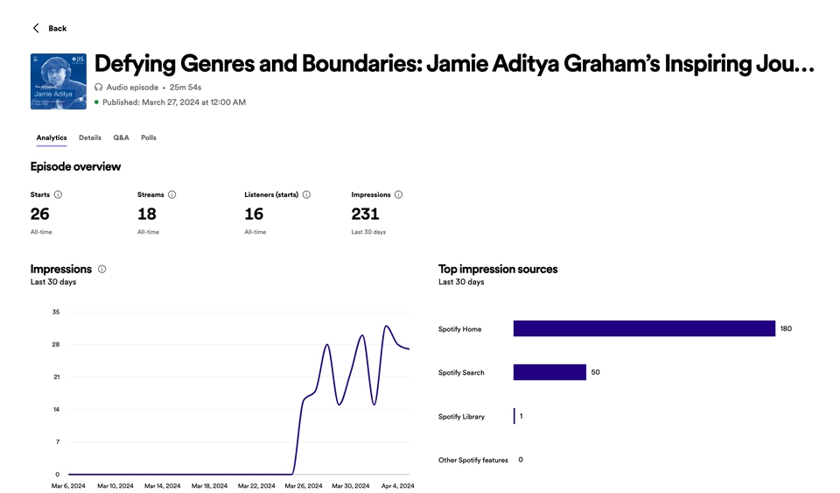Click the episode title heading
The image size is (840, 493).
tap(454, 64)
